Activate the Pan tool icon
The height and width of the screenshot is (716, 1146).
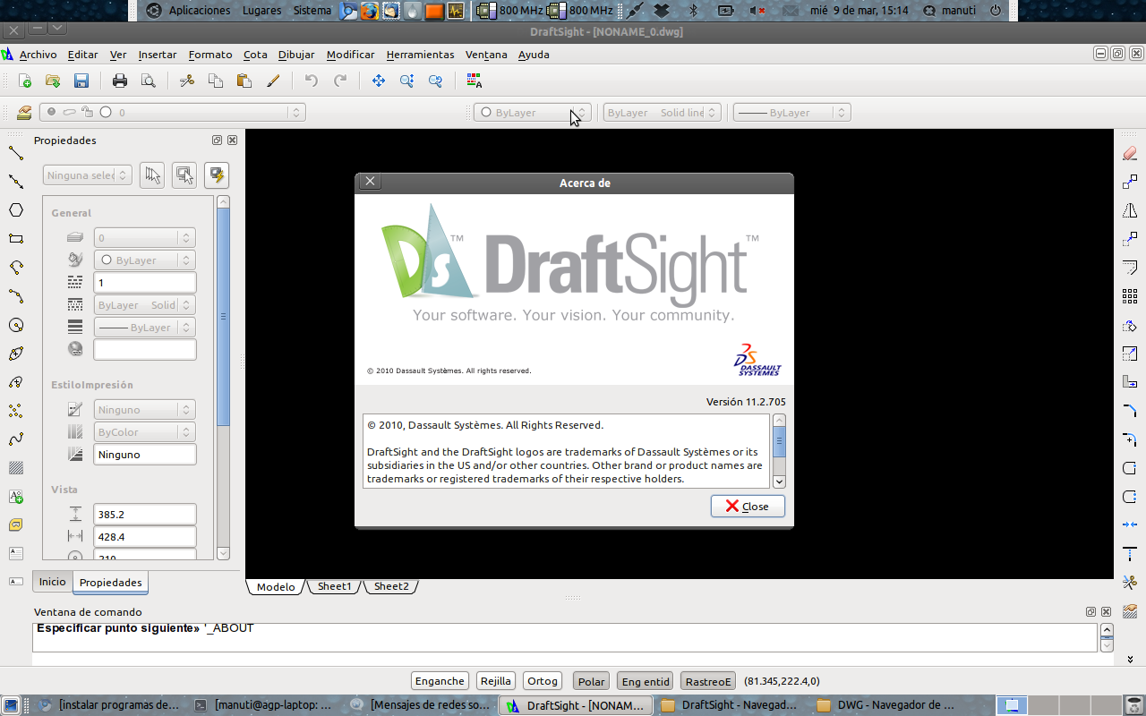[x=379, y=81]
